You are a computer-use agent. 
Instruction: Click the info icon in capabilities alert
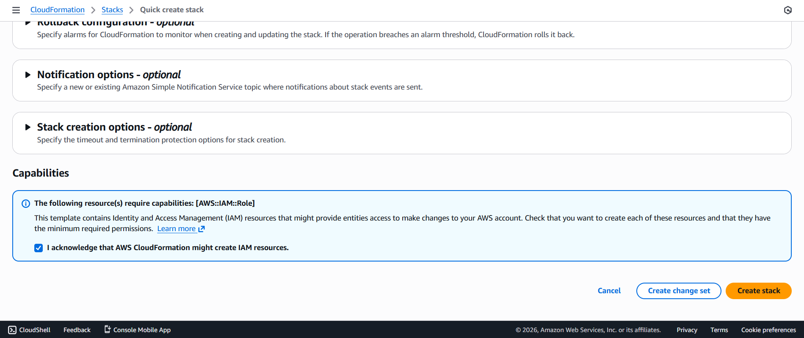click(x=26, y=204)
